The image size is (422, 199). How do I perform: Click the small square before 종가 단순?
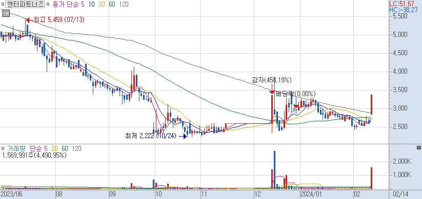pyautogui.click(x=48, y=4)
